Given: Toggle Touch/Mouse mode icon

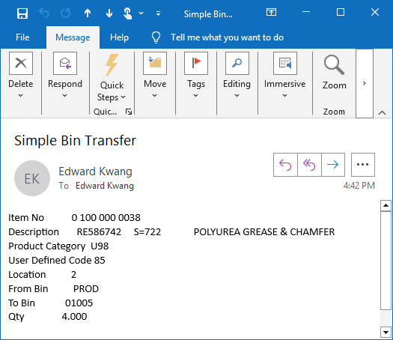Looking at the screenshot, I should tap(127, 13).
